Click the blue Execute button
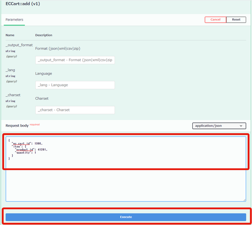 coord(126,217)
